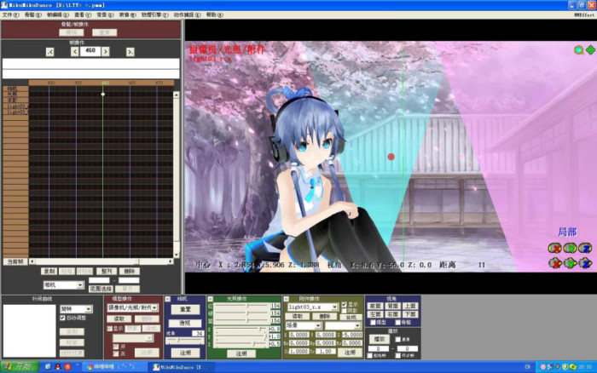This screenshot has width=597, height=373.
Task: Open the 帧编辑 menu
Action: 57,14
